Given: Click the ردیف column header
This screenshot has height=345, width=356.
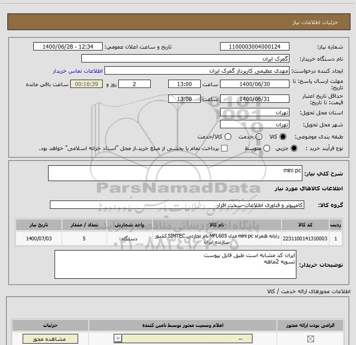Looking at the screenshot, I should click(336, 225).
